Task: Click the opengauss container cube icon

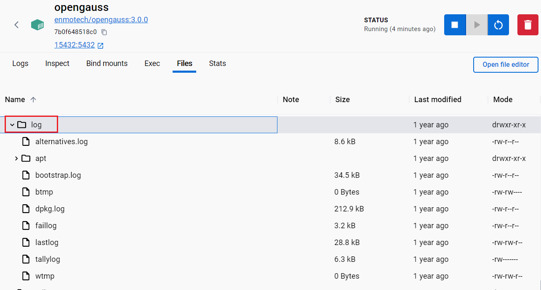Action: click(x=37, y=25)
